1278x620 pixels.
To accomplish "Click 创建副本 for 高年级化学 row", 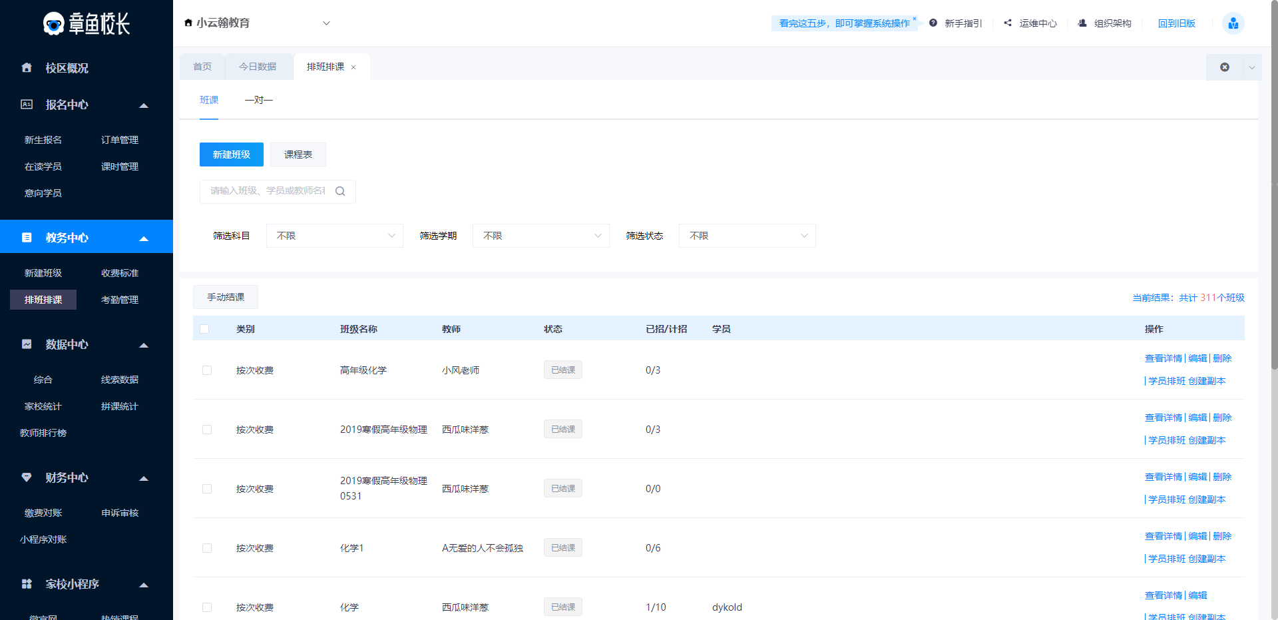I will [x=1207, y=381].
